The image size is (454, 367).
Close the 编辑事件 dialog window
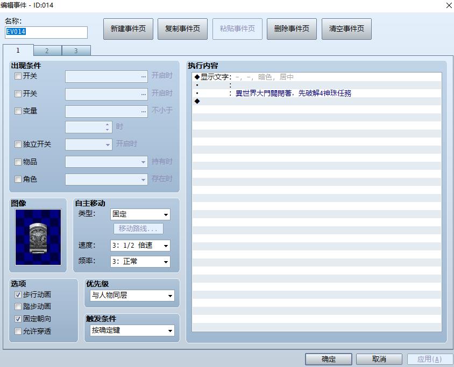449,5
